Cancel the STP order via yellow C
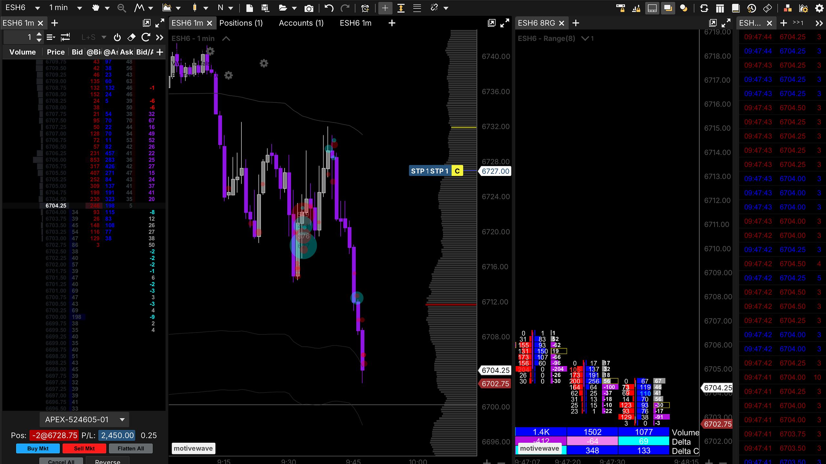 click(x=457, y=171)
